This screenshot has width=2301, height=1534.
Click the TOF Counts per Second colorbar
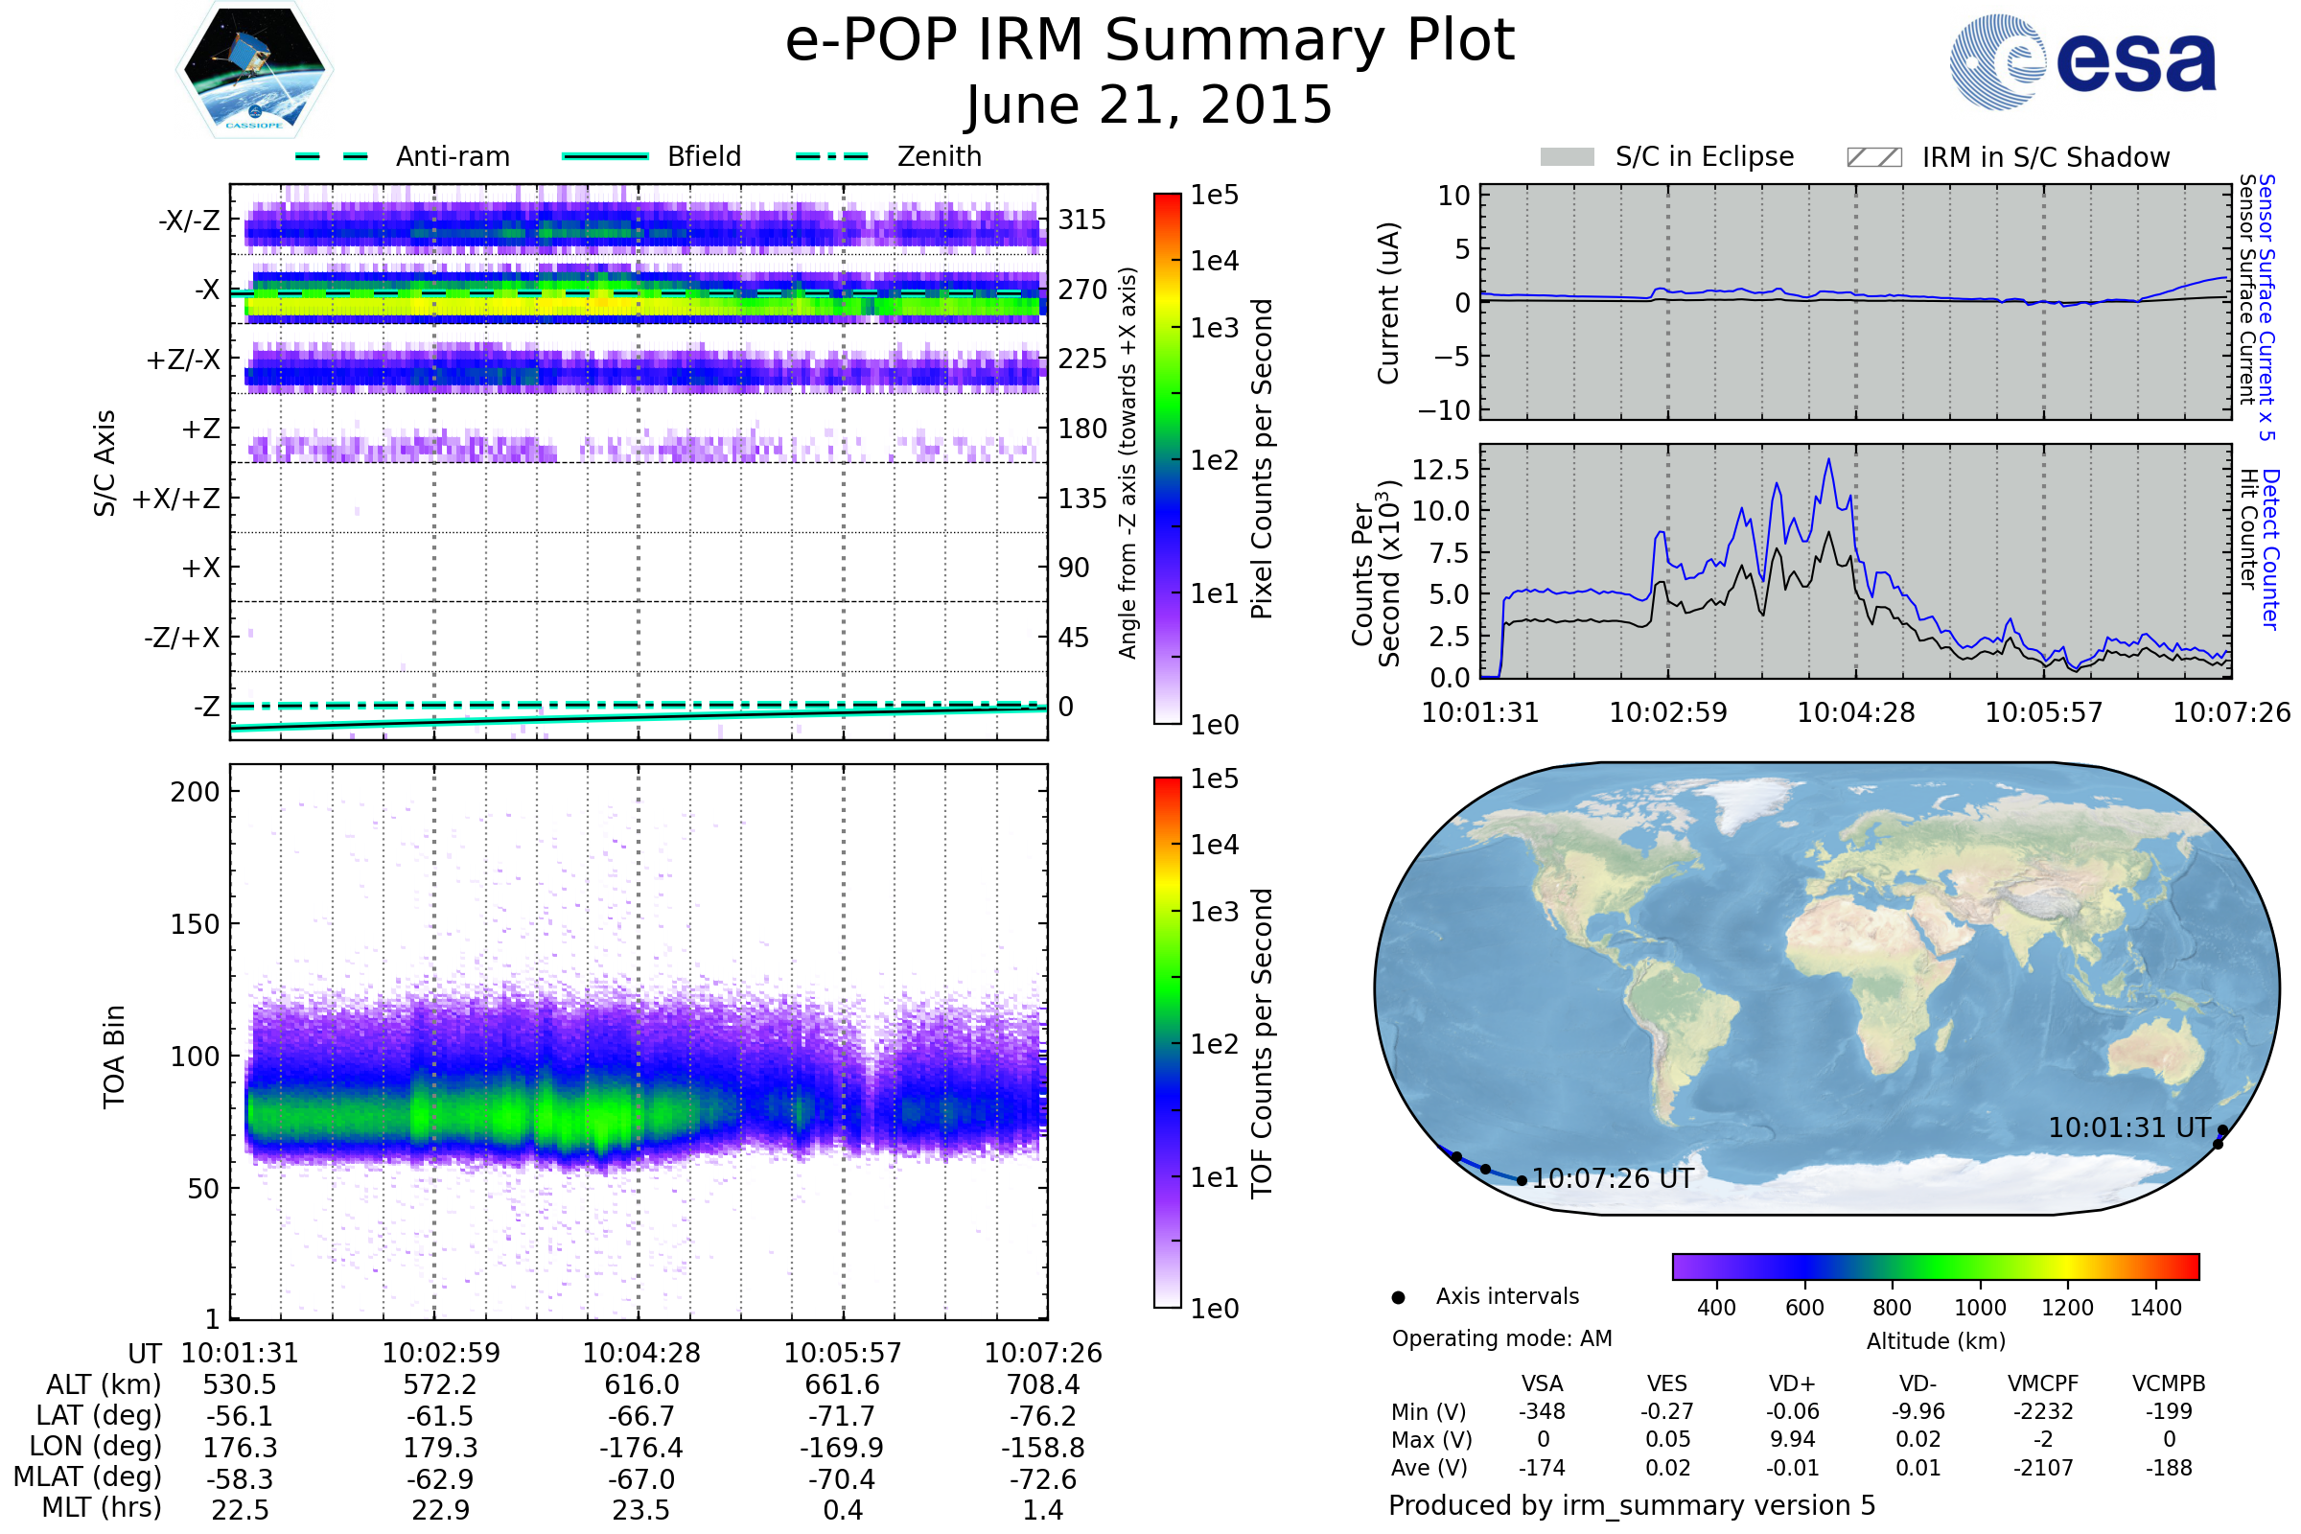tap(1168, 1043)
